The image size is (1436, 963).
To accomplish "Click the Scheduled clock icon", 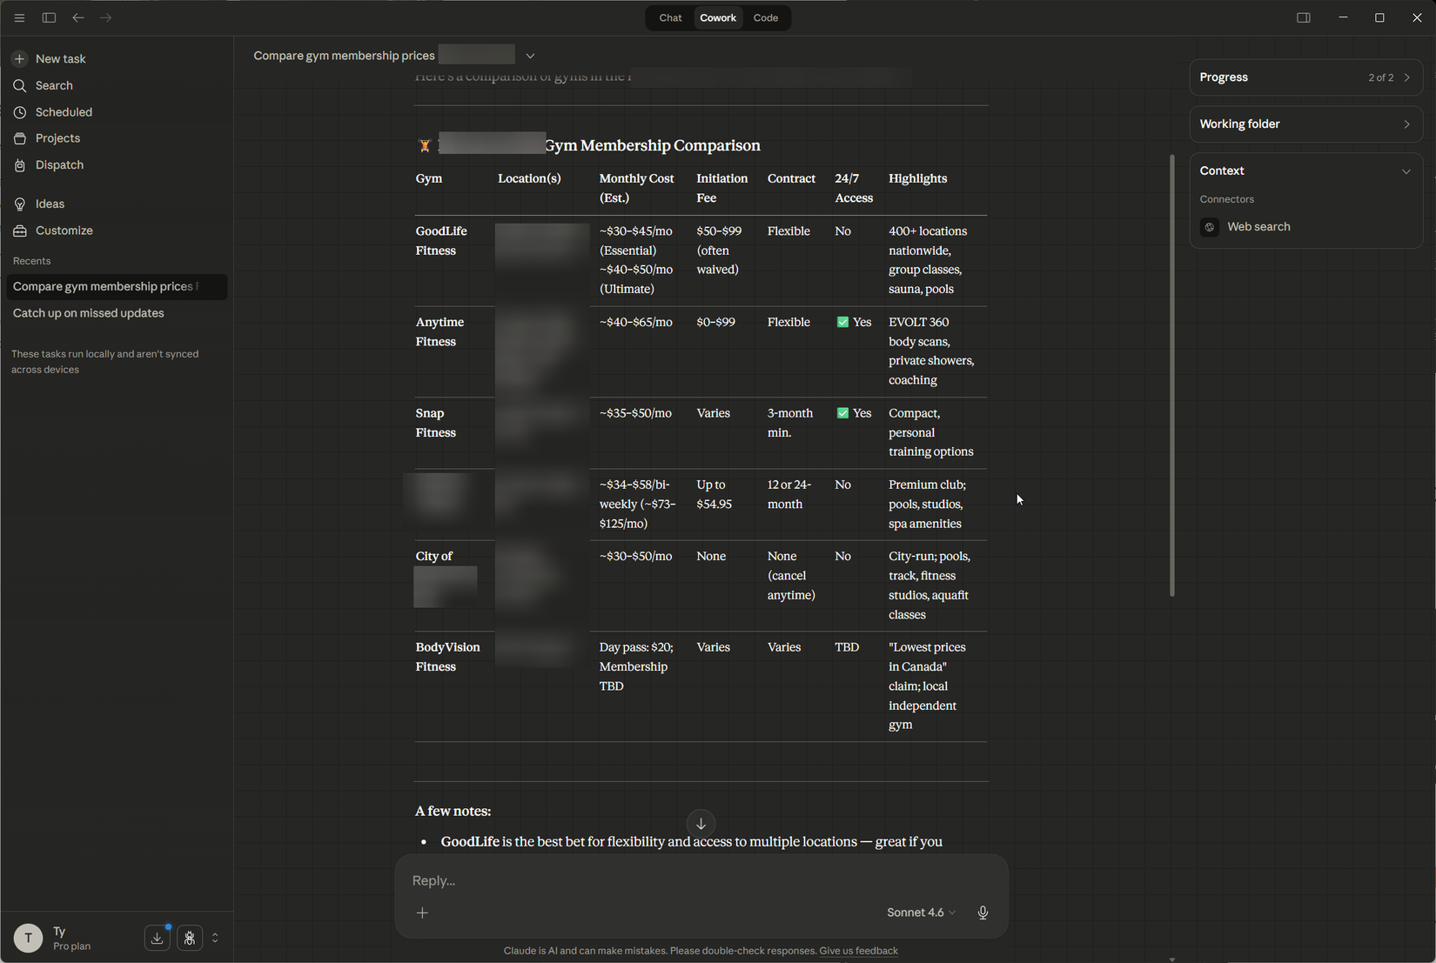I will (x=19, y=112).
